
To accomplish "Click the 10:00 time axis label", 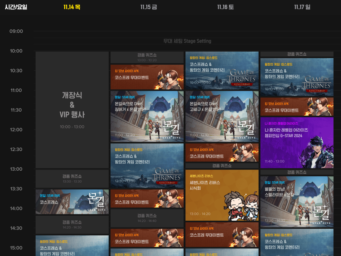I will click(x=16, y=51).
